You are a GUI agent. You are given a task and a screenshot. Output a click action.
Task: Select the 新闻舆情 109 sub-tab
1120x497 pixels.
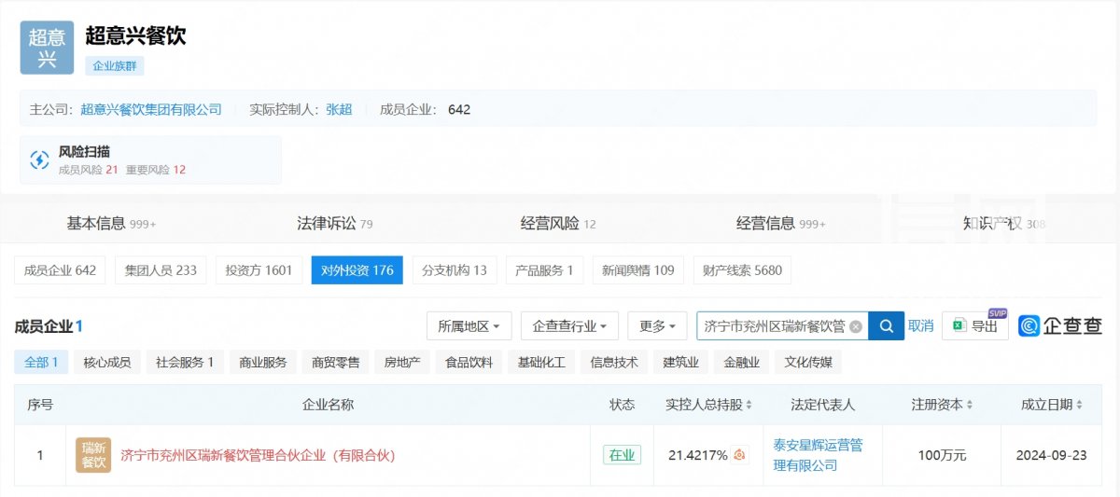tap(637, 270)
